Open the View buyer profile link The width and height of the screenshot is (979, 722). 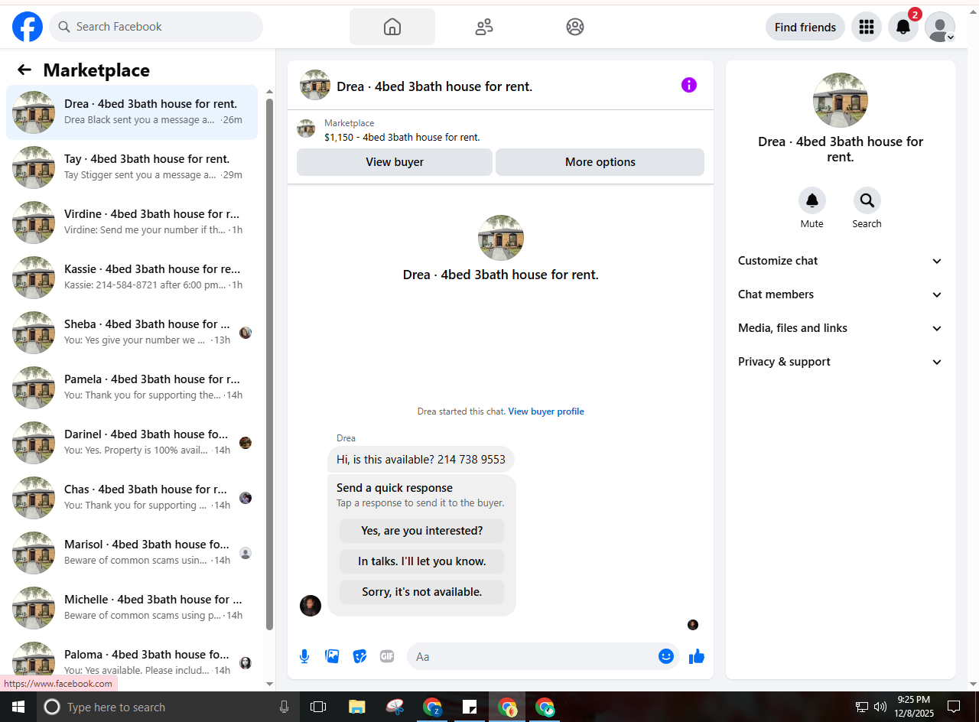pos(546,411)
